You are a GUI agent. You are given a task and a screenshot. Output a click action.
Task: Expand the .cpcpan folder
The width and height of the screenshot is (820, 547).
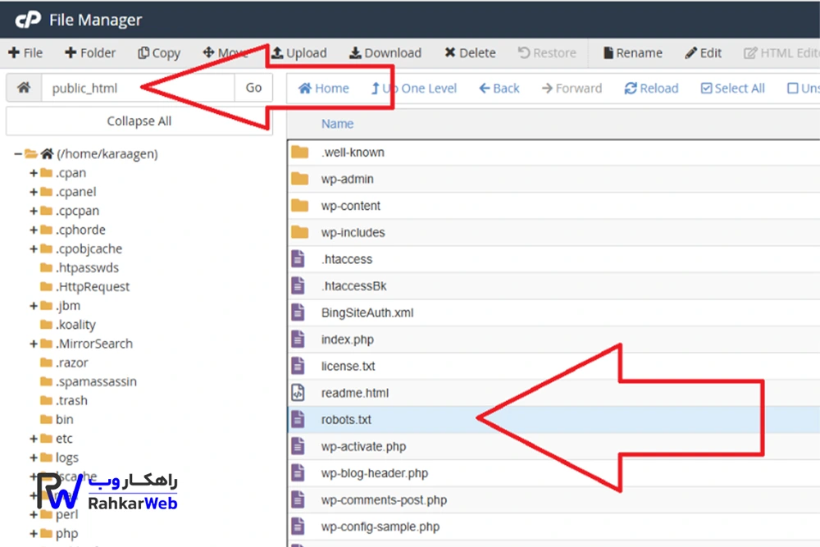pos(34,211)
